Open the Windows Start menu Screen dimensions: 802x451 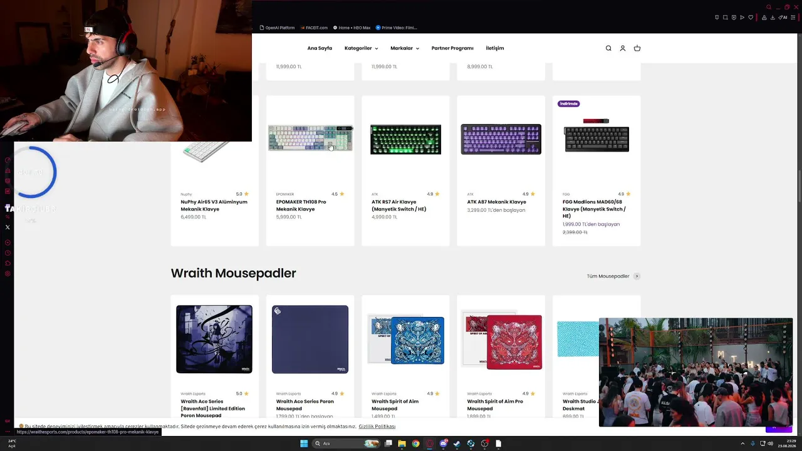[304, 443]
